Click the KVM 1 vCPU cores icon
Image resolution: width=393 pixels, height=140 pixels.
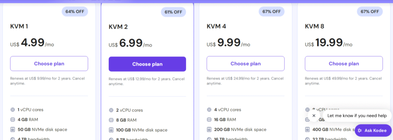coord(13,110)
